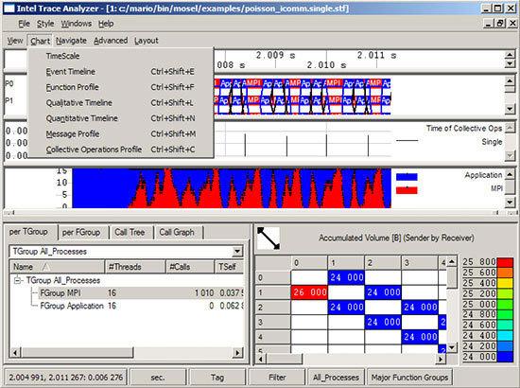520x388 pixels.
Task: Select Message Profile menu entry
Action: (x=121, y=133)
